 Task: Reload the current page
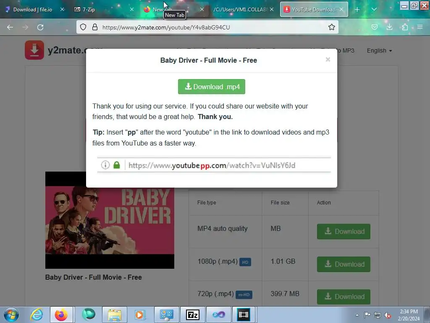click(40, 27)
